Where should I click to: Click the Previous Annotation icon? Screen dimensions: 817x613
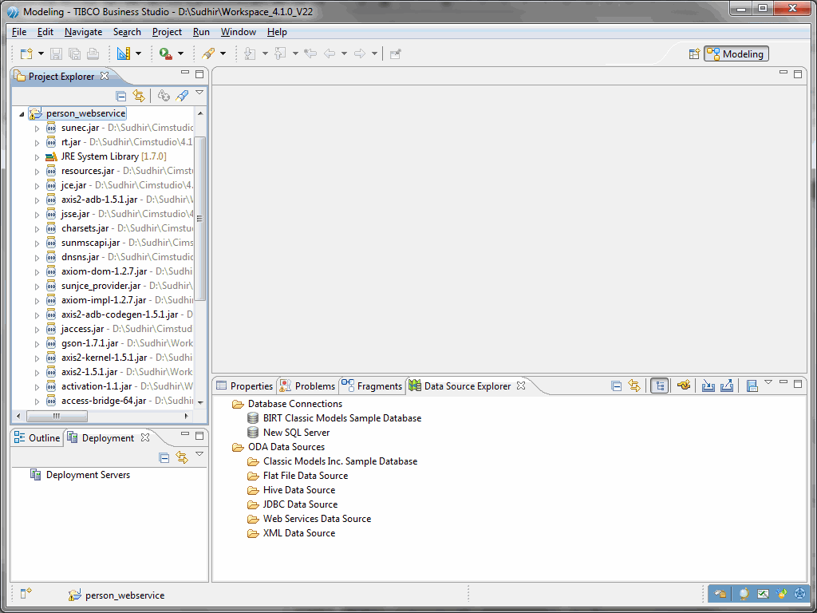(280, 53)
